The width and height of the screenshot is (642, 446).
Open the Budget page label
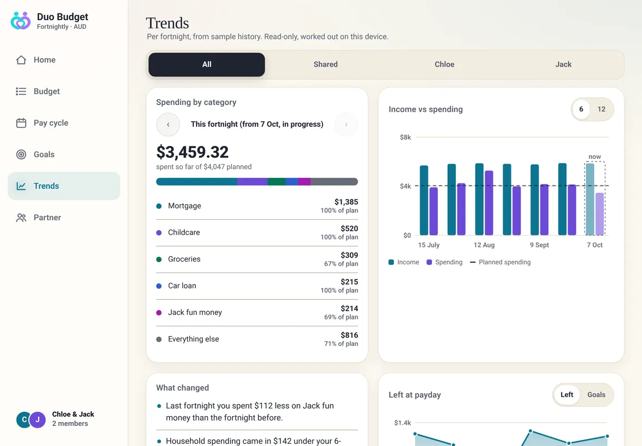[47, 91]
